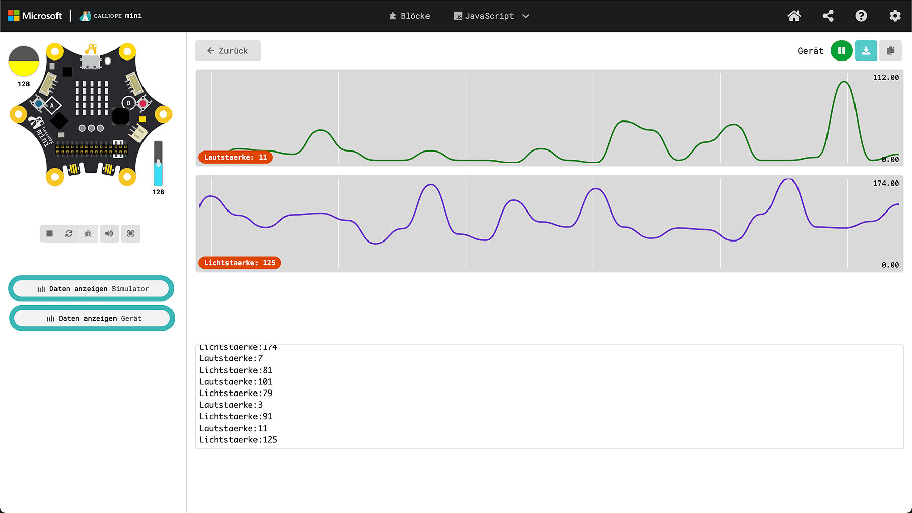
Task: Click Daten anzeigen Gerät button
Action: [92, 319]
